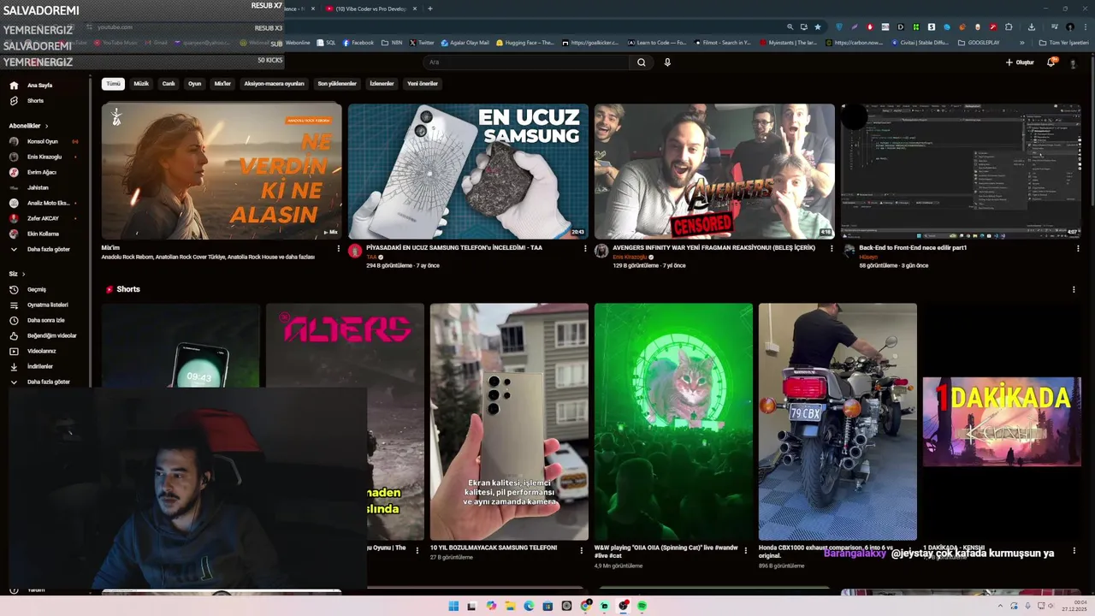Screen dimensions: 1095x616
Task: Open more options for Back-End to Front-End video
Action: [x=1078, y=249]
